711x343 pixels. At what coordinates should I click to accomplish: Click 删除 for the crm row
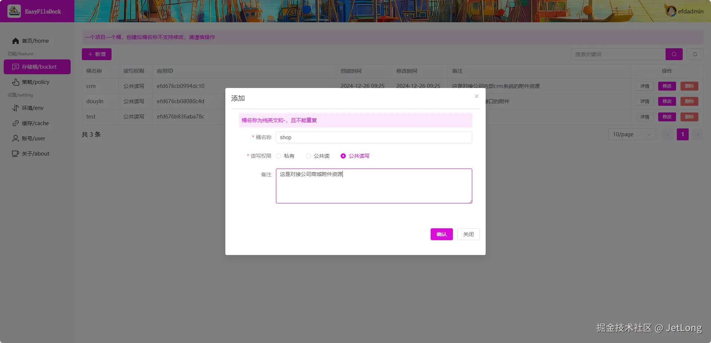(689, 86)
